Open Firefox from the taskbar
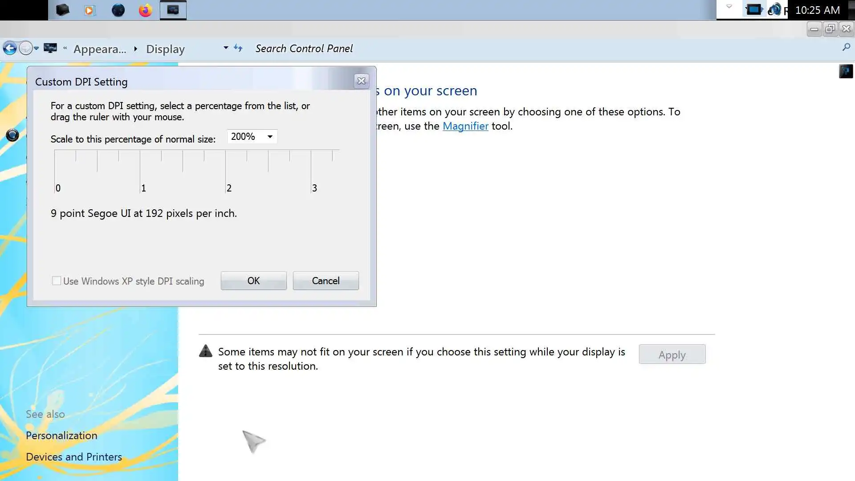This screenshot has width=855, height=481. click(145, 10)
